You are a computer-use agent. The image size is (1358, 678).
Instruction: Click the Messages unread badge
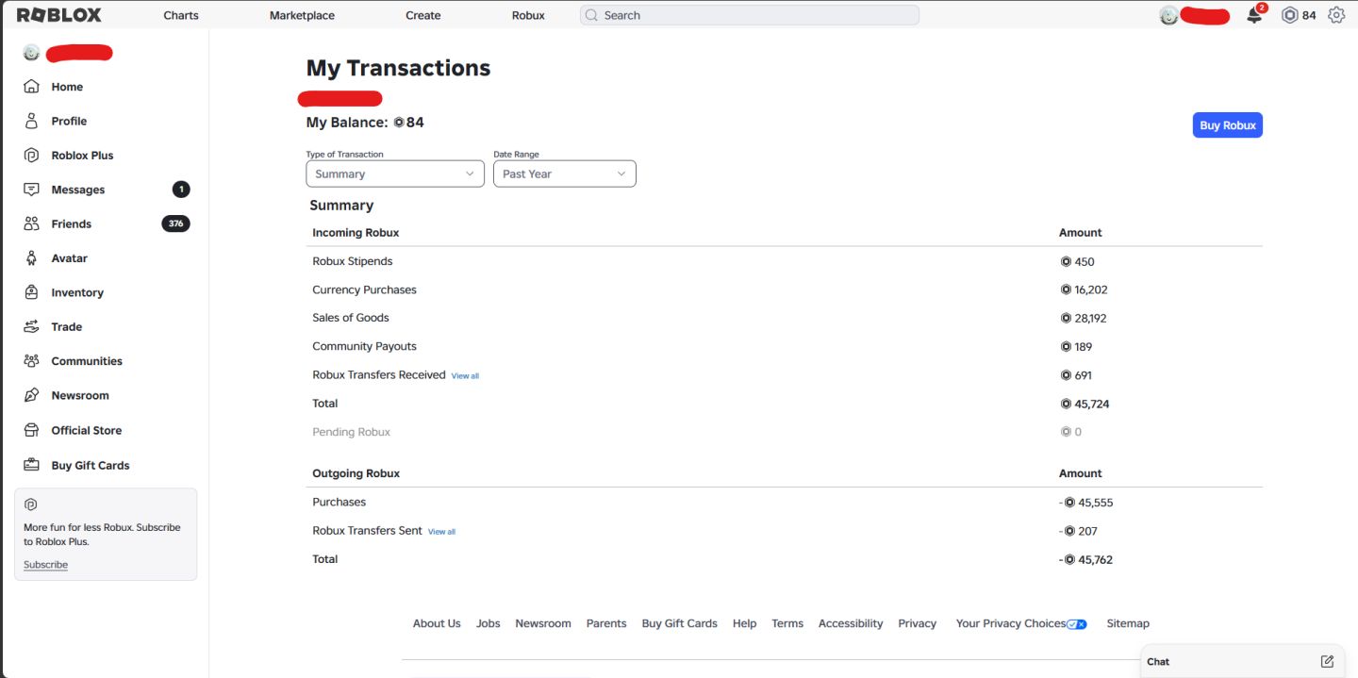(181, 190)
